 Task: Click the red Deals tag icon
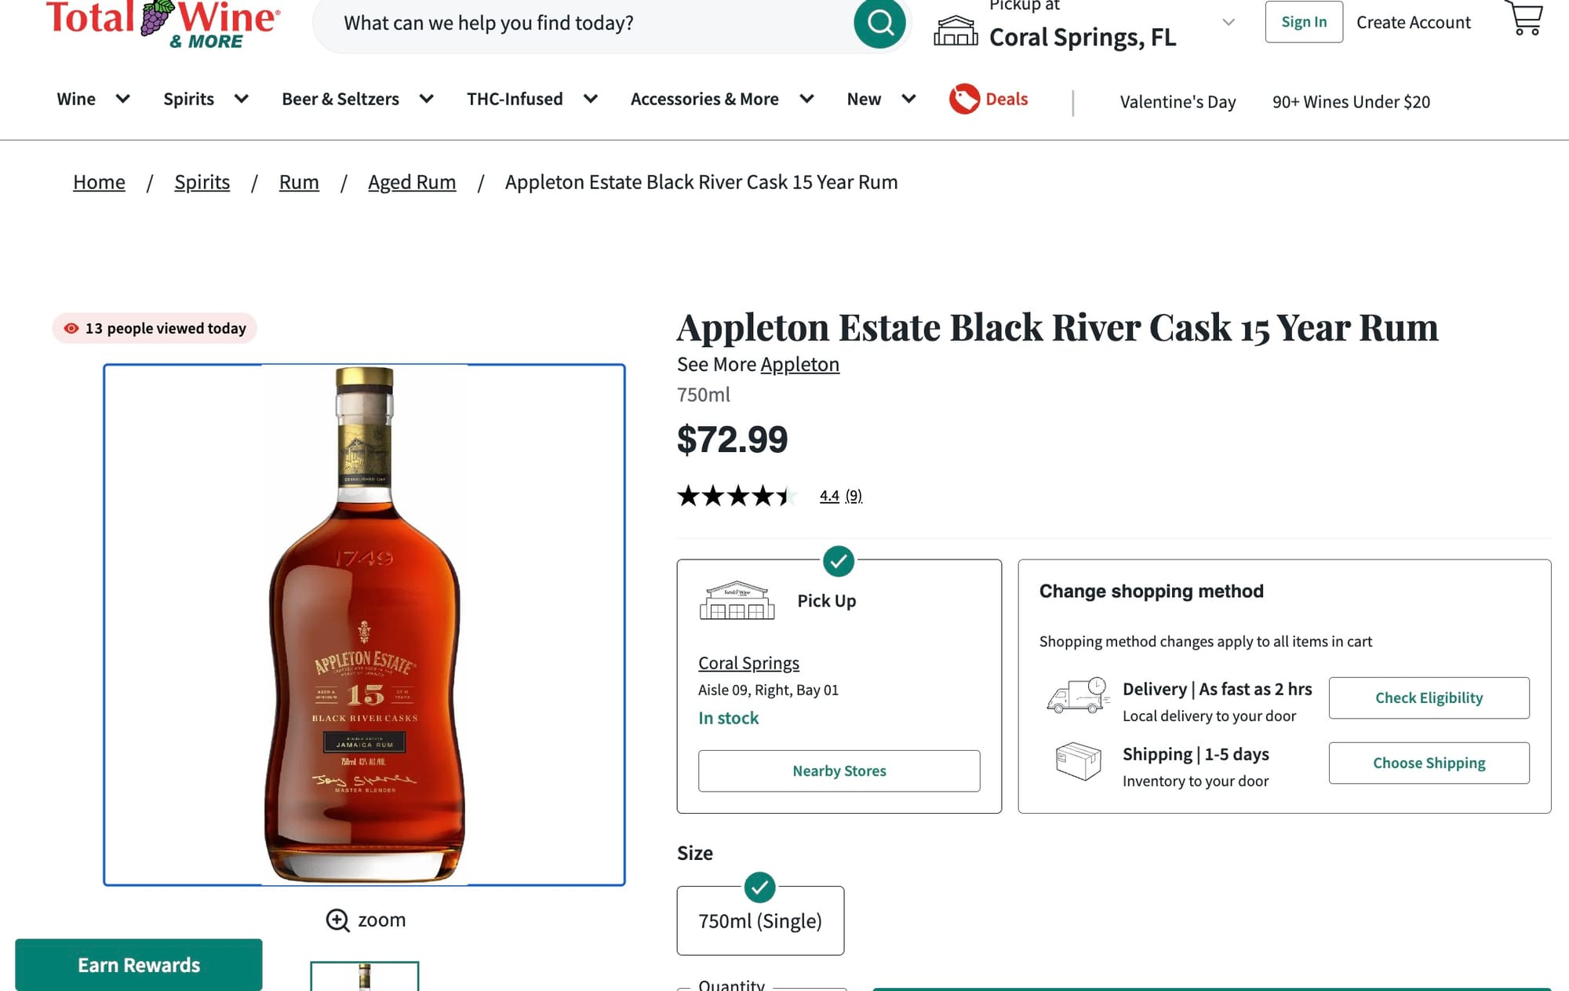pos(964,99)
